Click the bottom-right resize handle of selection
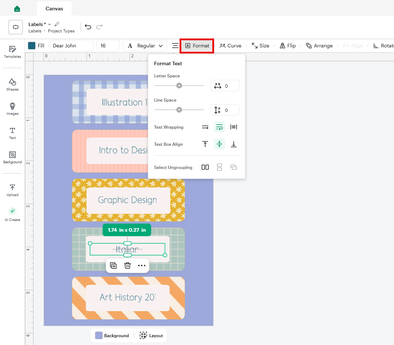Image resolution: width=394 pixels, height=345 pixels. click(165, 255)
